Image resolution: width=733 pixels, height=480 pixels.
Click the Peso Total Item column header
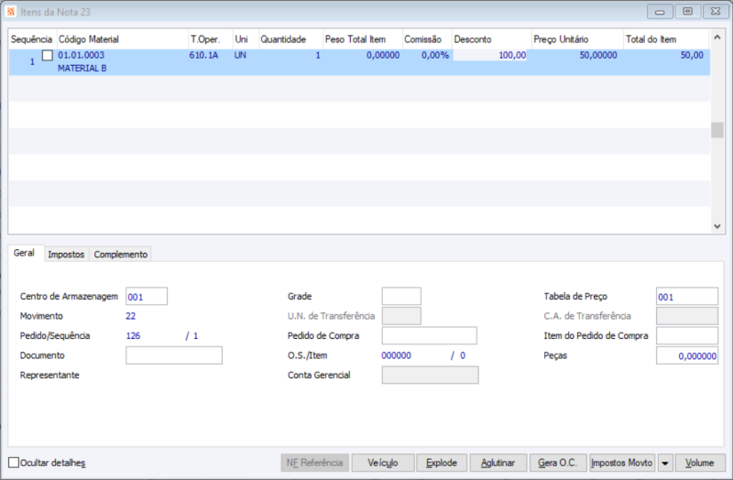pyautogui.click(x=362, y=39)
